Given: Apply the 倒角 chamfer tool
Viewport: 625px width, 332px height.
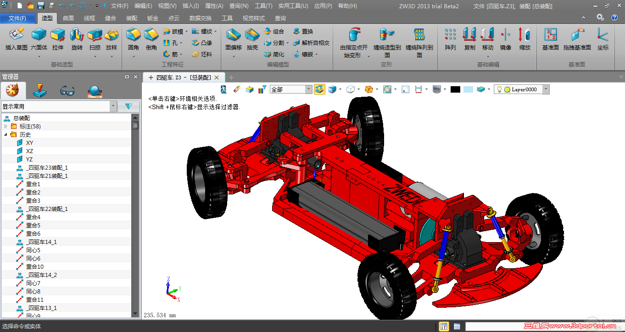Looking at the screenshot, I should coord(151,39).
